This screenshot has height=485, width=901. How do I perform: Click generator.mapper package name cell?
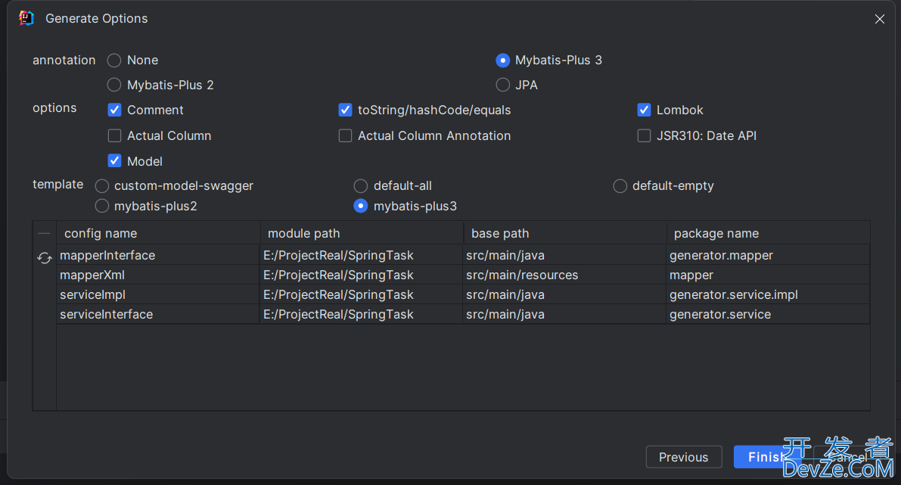coord(768,255)
